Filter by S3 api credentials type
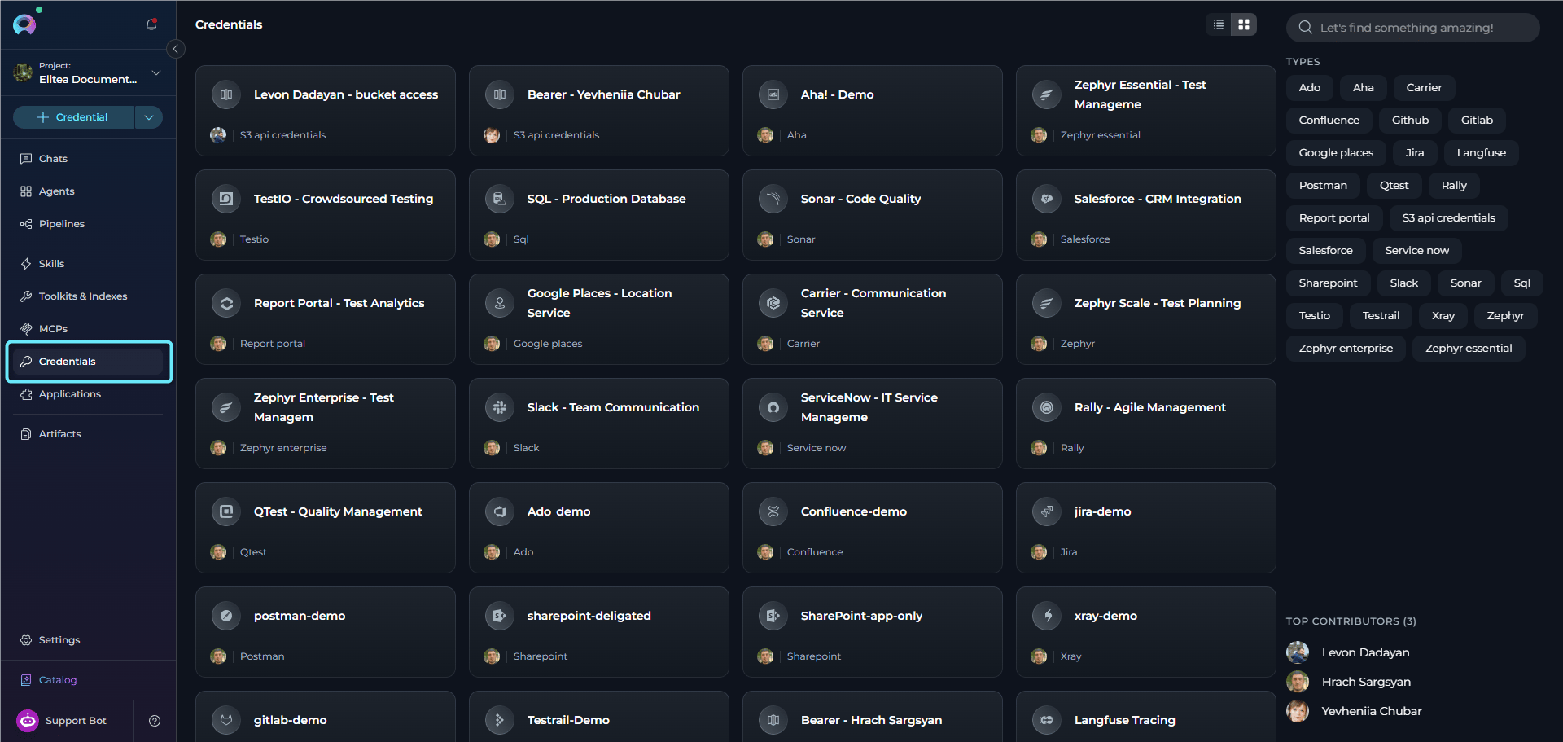Viewport: 1563px width, 742px height. pos(1448,218)
